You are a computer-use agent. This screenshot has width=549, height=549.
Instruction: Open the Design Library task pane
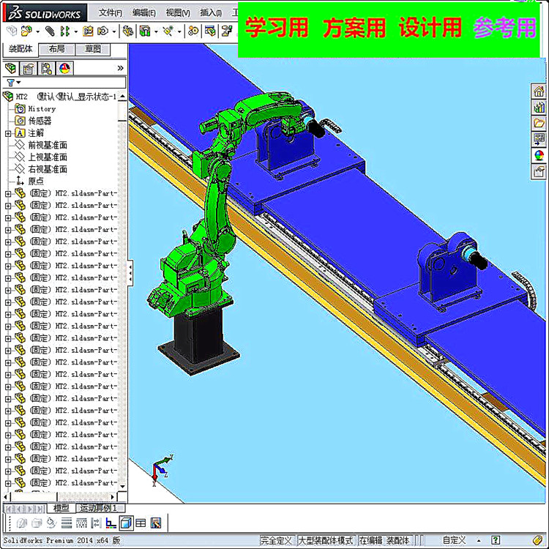tap(539, 107)
